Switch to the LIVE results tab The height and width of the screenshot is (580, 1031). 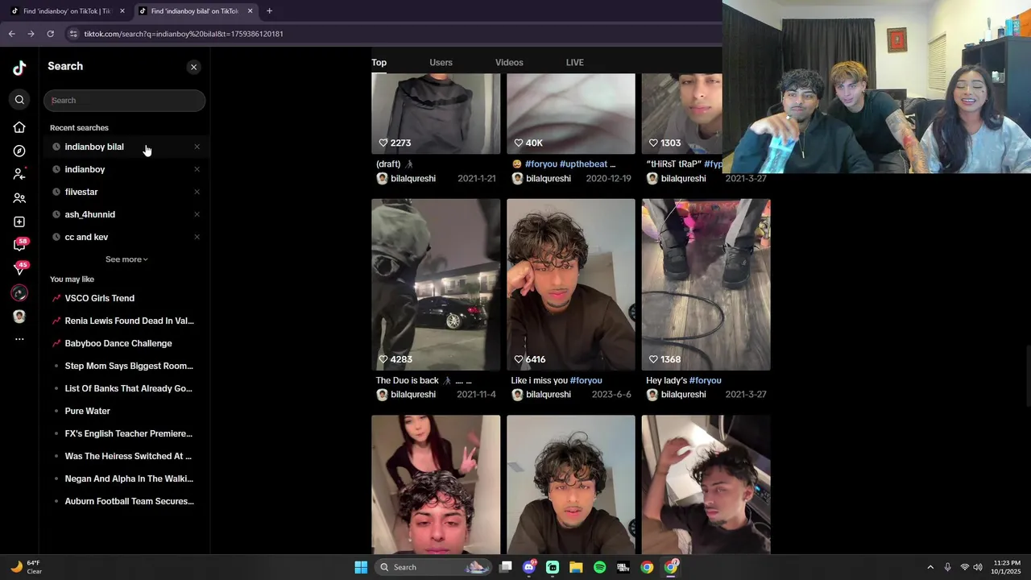click(x=574, y=62)
